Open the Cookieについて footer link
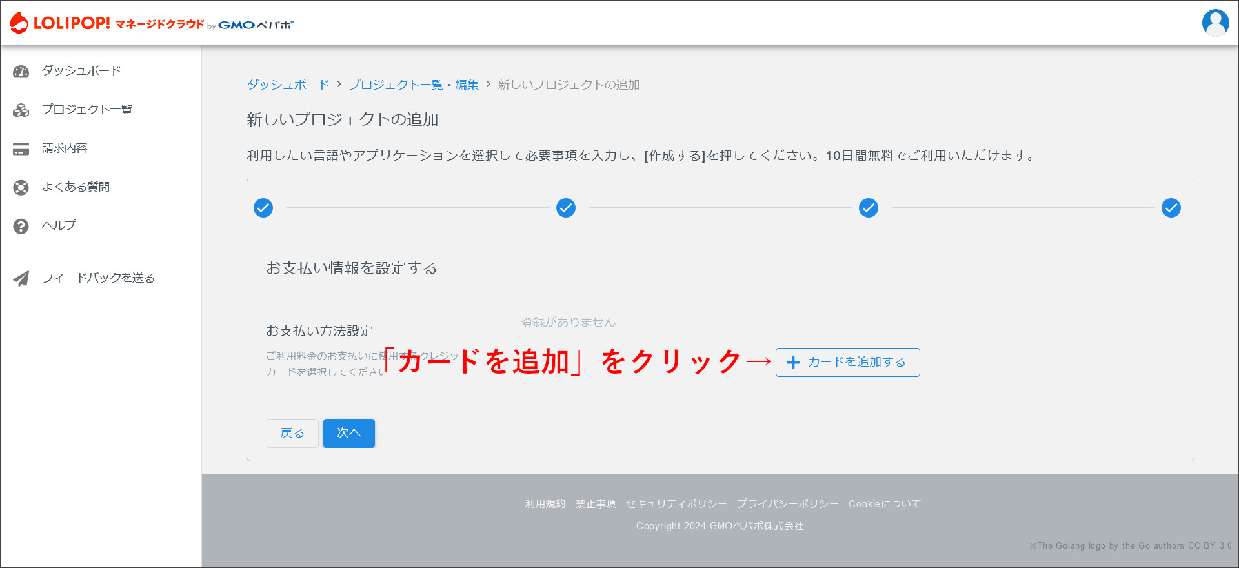The image size is (1239, 568). [885, 504]
